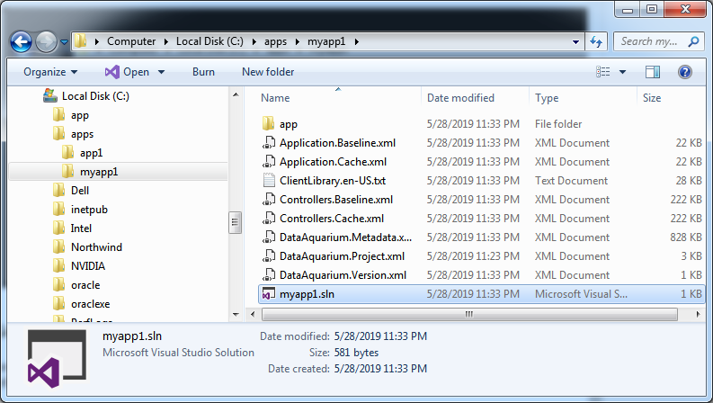Click the navigation pane scroll down arrow
Screen dimensions: 713x403
(236, 314)
